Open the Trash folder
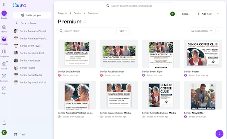The width and height of the screenshot is (227, 139). (20, 135)
